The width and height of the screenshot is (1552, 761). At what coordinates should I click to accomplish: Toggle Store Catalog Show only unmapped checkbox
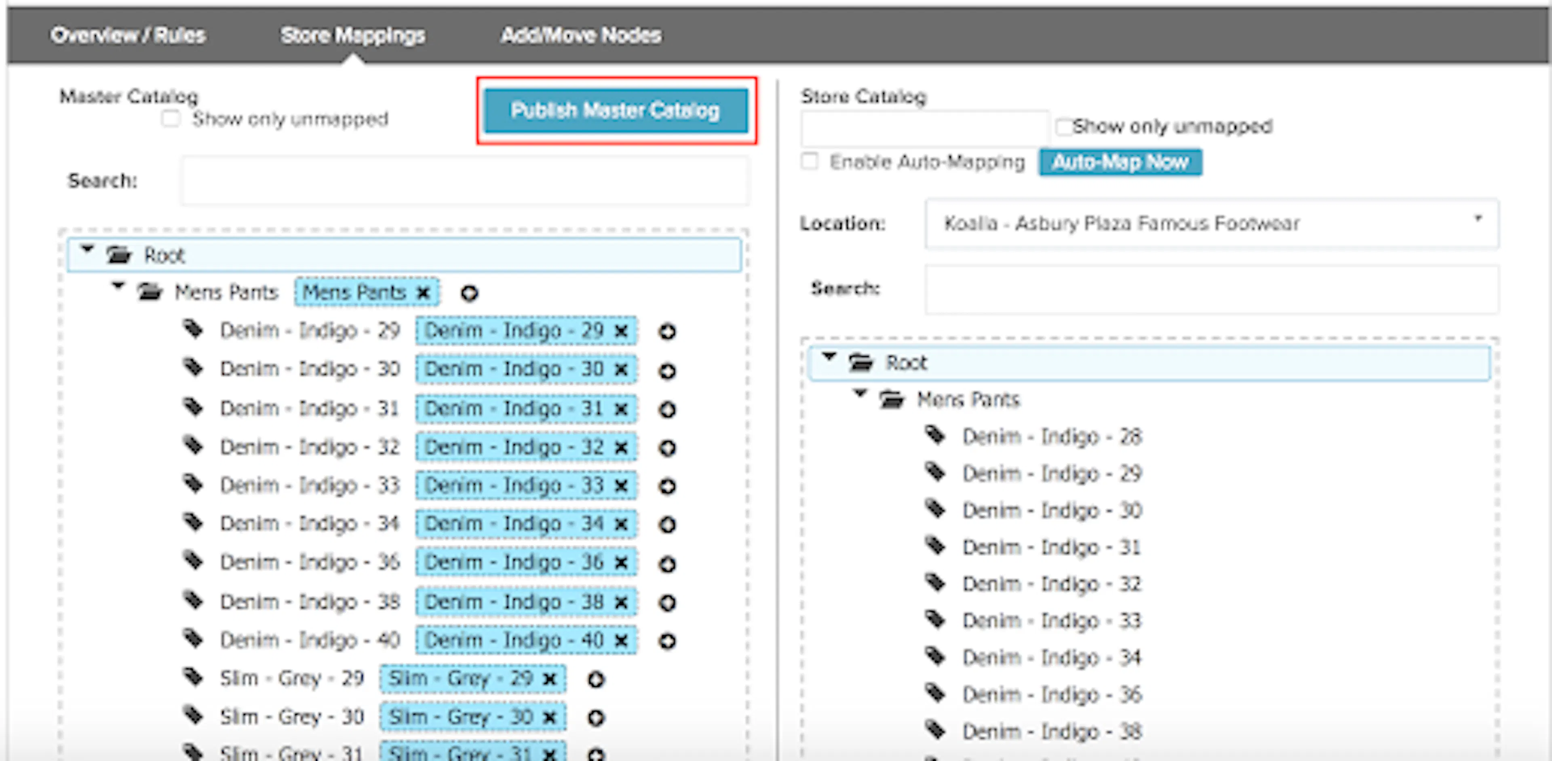(x=1064, y=126)
